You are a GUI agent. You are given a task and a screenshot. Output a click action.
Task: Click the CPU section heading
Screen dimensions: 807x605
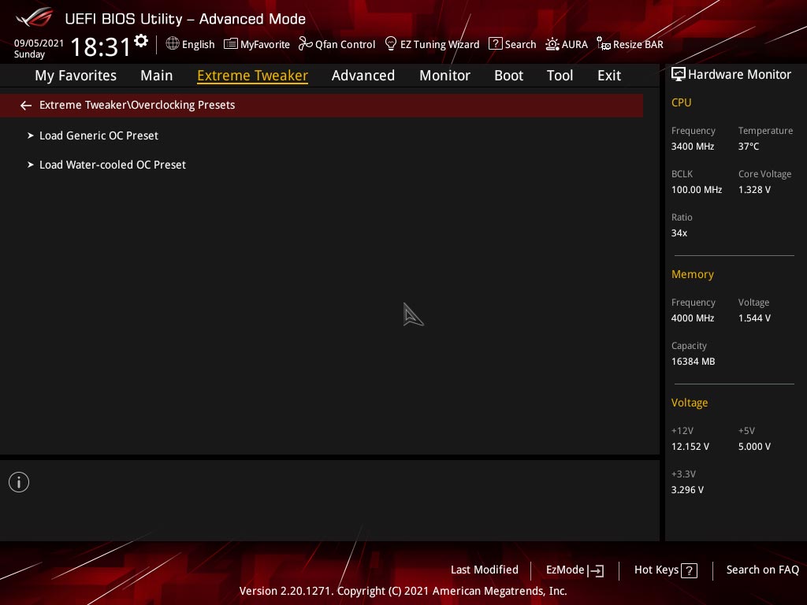(681, 102)
